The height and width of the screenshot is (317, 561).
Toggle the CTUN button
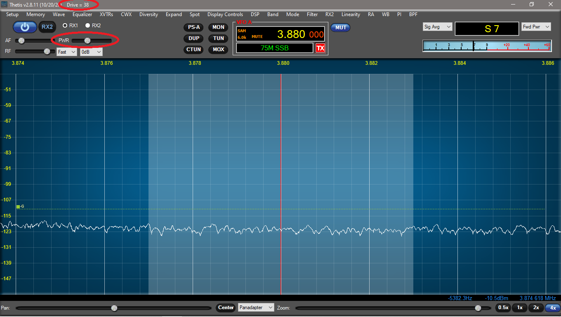(x=194, y=50)
